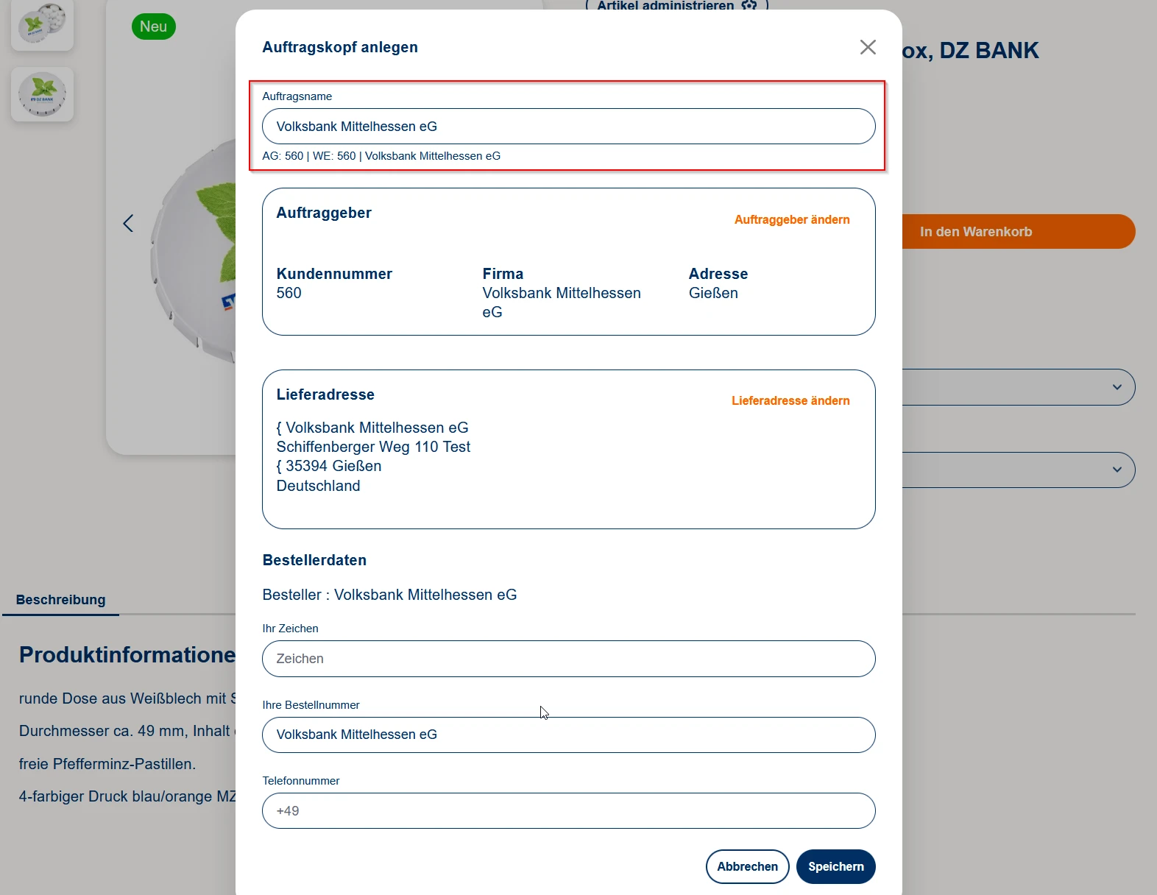Switch to the Beschreibung tab
This screenshot has width=1157, height=895.
point(60,600)
